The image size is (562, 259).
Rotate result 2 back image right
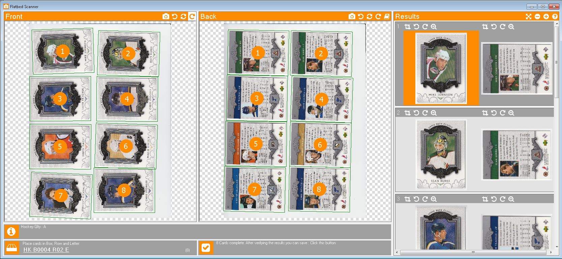(503, 113)
